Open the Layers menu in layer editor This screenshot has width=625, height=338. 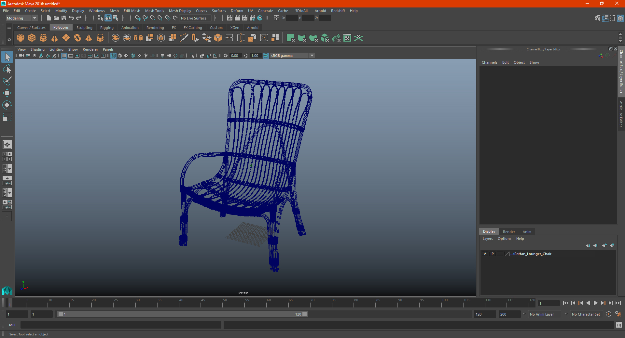click(487, 239)
